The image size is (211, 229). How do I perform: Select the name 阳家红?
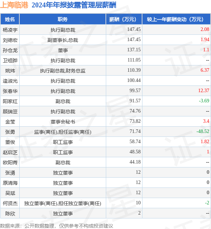click(10, 101)
